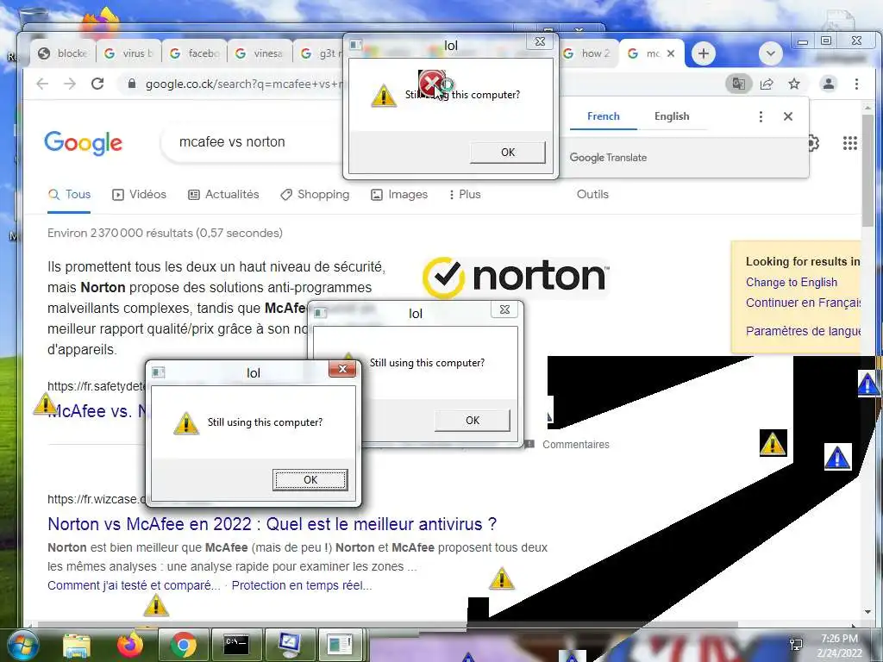883x662 pixels.
Task: Close the middle lol dialog
Action: pos(505,309)
